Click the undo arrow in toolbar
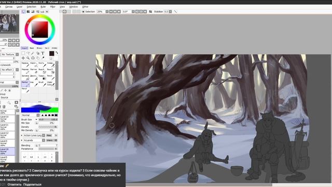This screenshot has height=187, width=332. [64, 11]
